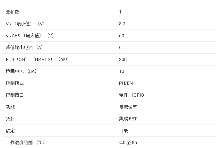
Task: Select the 硬件 (GPIO) interface value
Action: coord(132,95)
